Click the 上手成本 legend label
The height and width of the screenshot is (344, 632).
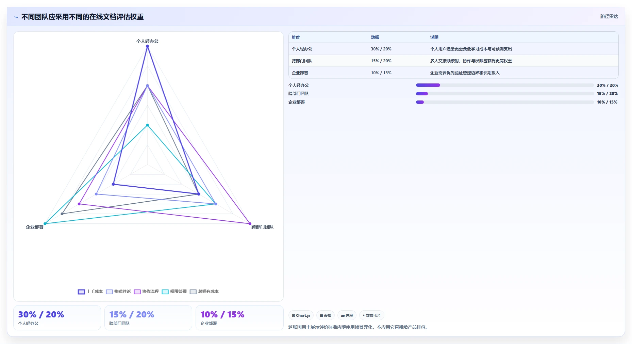click(95, 292)
